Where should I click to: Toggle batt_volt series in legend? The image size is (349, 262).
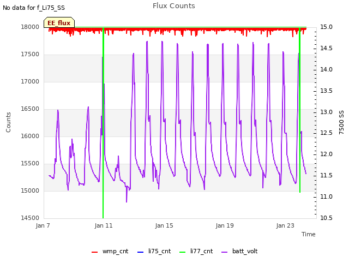239,251
